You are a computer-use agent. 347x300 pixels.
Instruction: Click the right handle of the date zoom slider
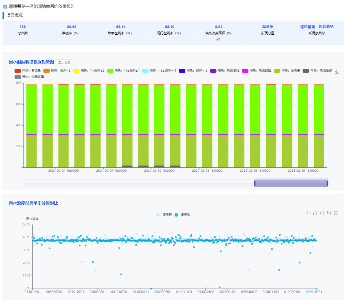327,183
